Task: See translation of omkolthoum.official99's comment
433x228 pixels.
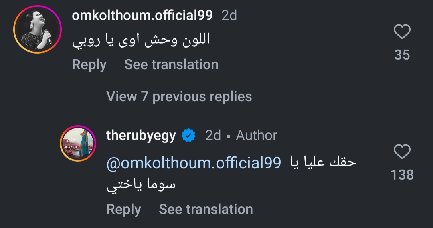Action: [x=171, y=65]
